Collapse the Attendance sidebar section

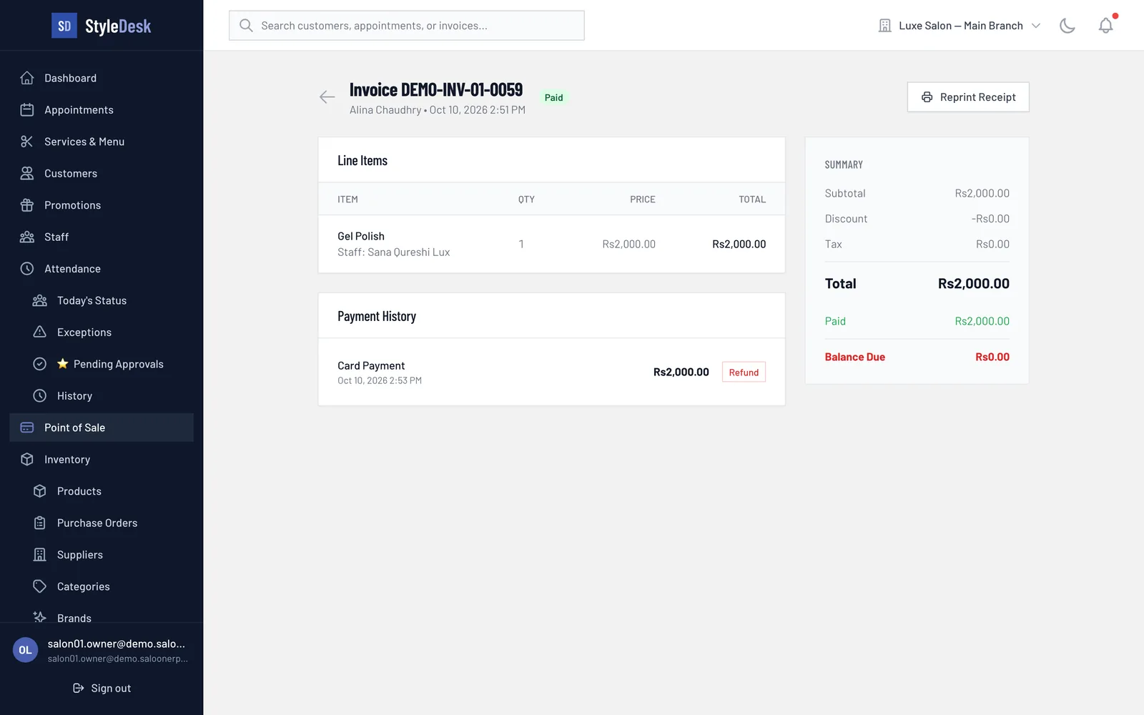(102, 269)
